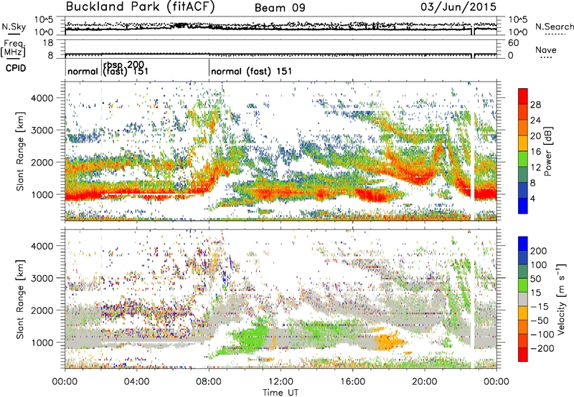Click the 'CPID' row label
Screen dimensions: 574x397
click(15, 68)
